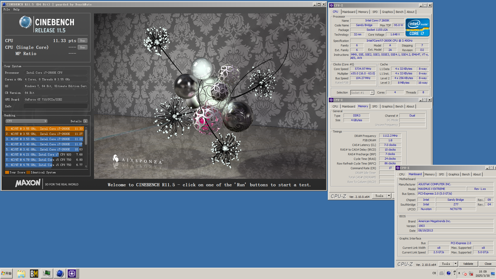Viewport: 496px width, 279px height.
Task: Click the Cinebench title bar app icon
Action: [x=4, y=4]
